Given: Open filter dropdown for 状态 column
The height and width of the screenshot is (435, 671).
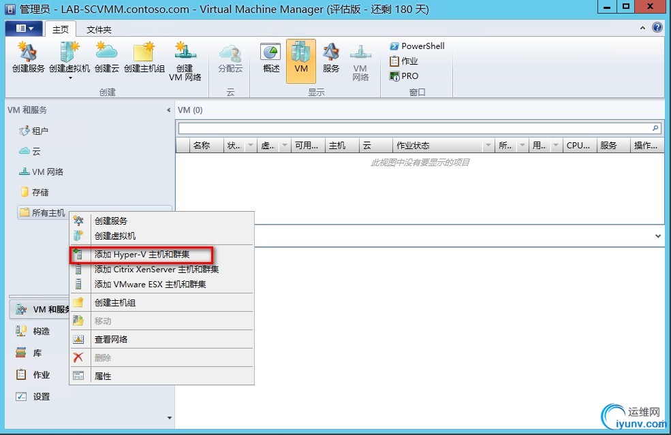Looking at the screenshot, I should tap(251, 146).
